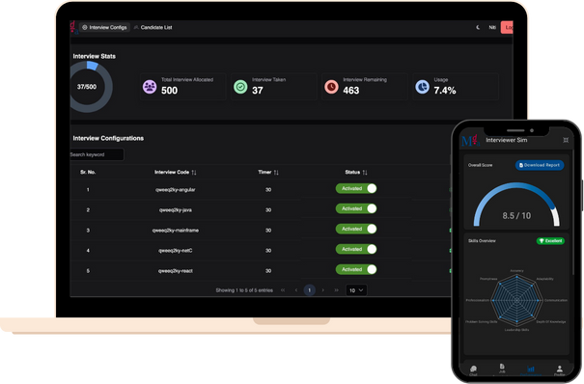The width and height of the screenshot is (584, 384).
Task: Go to last page double-arrow
Action: 336,290
